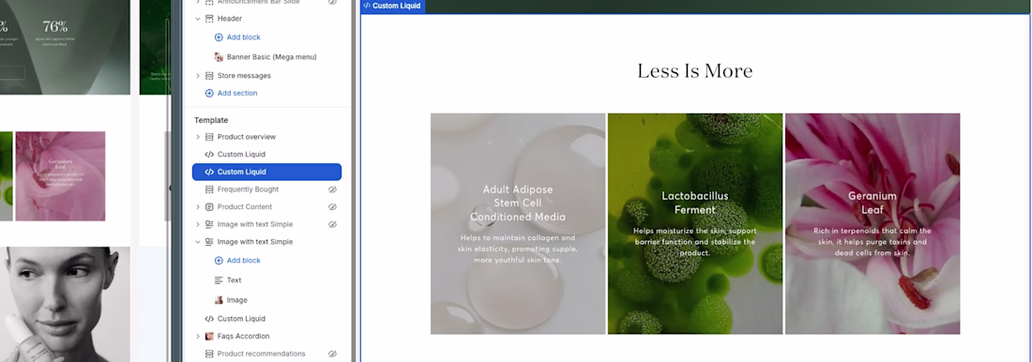Click the Lactobacillus Ferment card in preview
The image size is (1032, 362).
click(x=695, y=224)
